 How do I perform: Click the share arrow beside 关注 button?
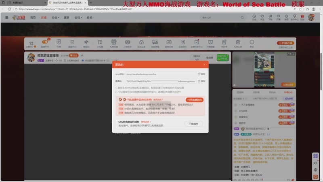[82, 55]
